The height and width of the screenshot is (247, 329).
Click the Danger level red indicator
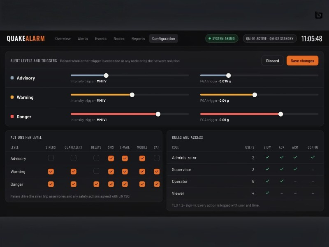[12, 117]
